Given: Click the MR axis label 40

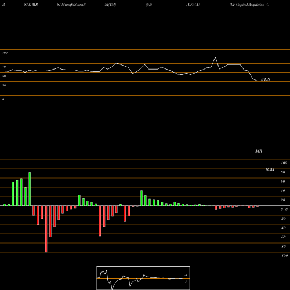Looking at the screenshot, I should point(283,191).
